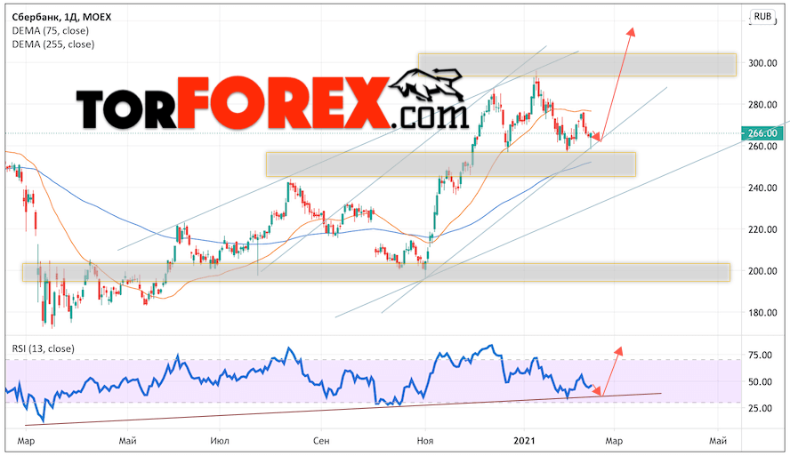Screen dimensions: 790x456
Task: Click the Май label at the time axis end
Action: click(718, 441)
